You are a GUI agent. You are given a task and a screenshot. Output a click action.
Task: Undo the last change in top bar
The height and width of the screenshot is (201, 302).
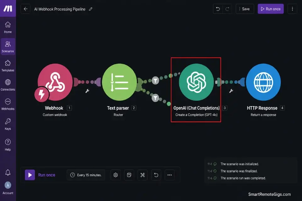pos(218,9)
